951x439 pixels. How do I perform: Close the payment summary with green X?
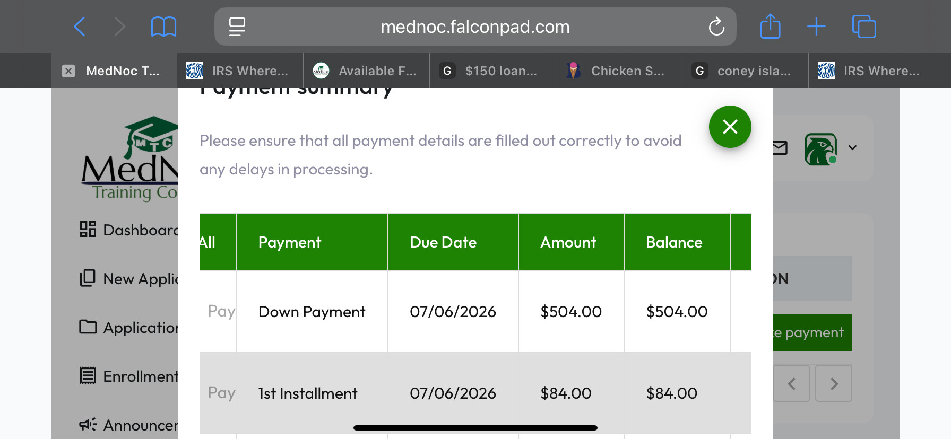pos(730,127)
